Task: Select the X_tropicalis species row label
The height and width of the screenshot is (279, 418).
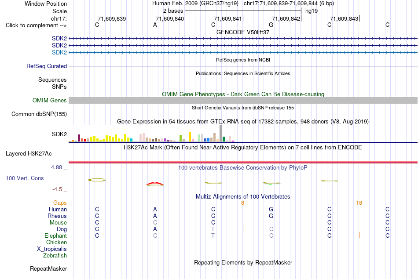Action: coord(52,249)
